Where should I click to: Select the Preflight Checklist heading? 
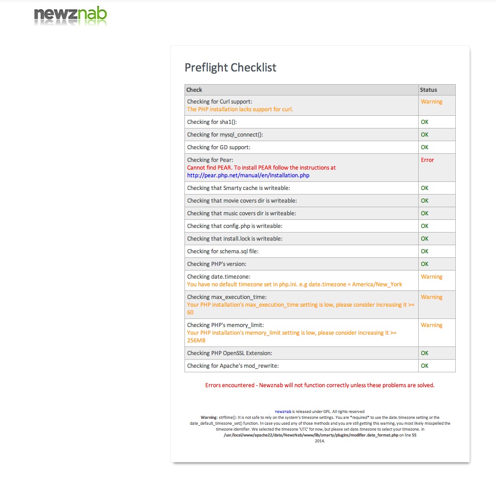coord(230,67)
